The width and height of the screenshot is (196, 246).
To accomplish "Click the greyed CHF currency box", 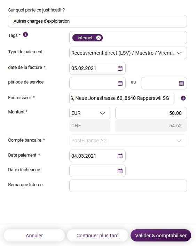I will pos(90,126).
